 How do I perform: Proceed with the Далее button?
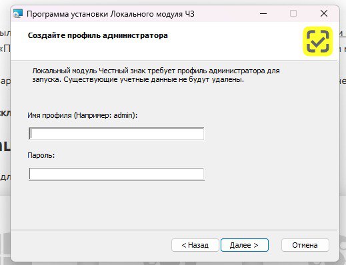tap(244, 245)
